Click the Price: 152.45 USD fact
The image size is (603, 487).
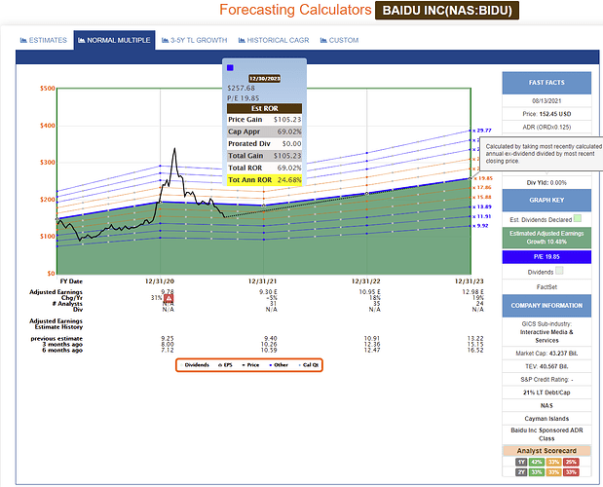pos(546,114)
